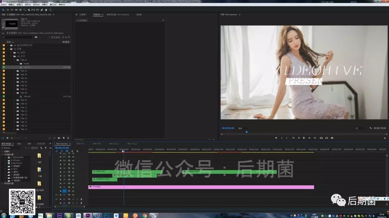Toggle timeline snap magnet icon
Viewport: 389px width, 218px height.
62,151
